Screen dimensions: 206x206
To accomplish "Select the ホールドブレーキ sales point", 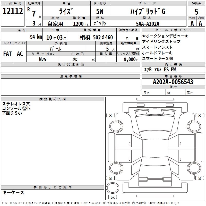I will pyautogui.click(x=157, y=53).
